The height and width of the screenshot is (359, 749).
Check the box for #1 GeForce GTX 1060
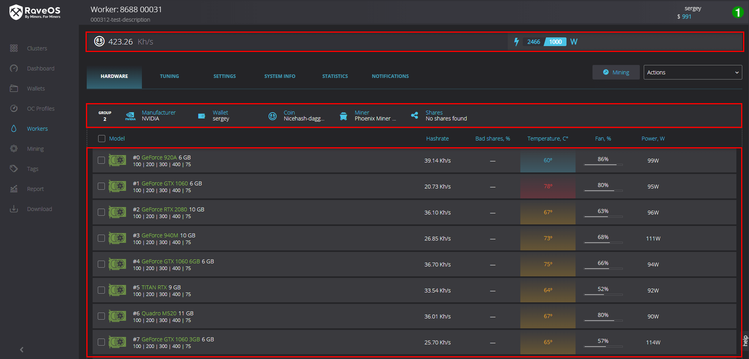101,186
